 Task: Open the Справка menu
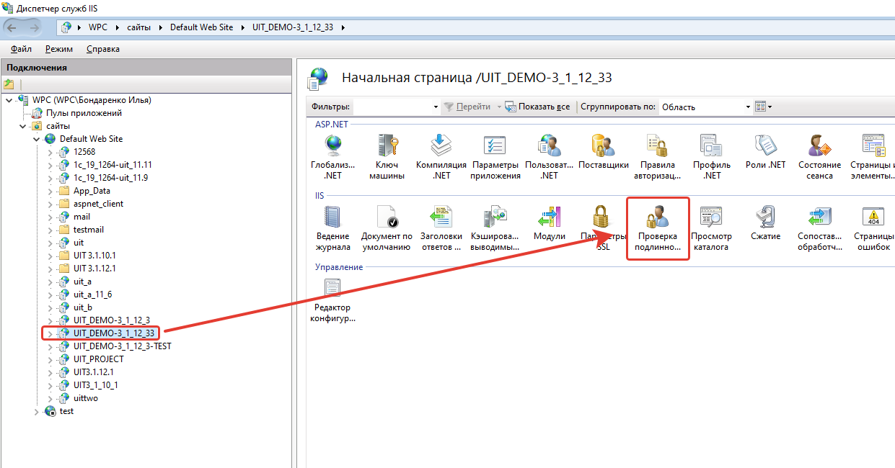[x=103, y=49]
